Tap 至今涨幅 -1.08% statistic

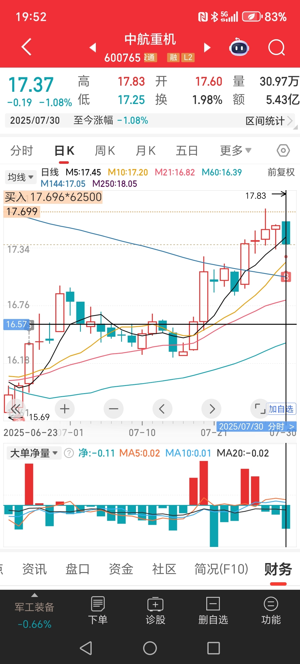(x=111, y=120)
